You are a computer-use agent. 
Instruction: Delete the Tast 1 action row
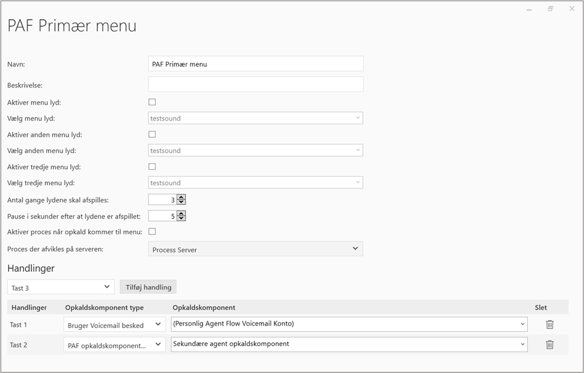pos(550,324)
